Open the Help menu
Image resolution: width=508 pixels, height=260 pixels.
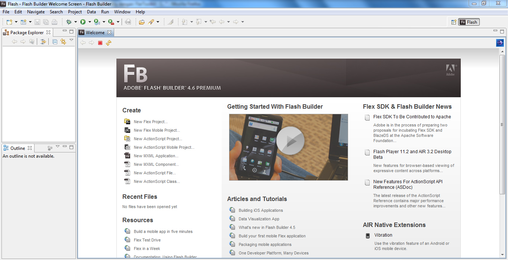[x=140, y=12]
